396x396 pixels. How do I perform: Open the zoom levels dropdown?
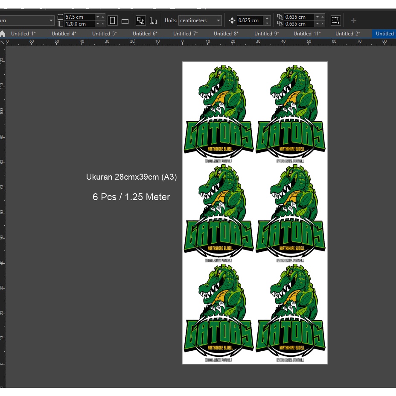pyautogui.click(x=50, y=20)
